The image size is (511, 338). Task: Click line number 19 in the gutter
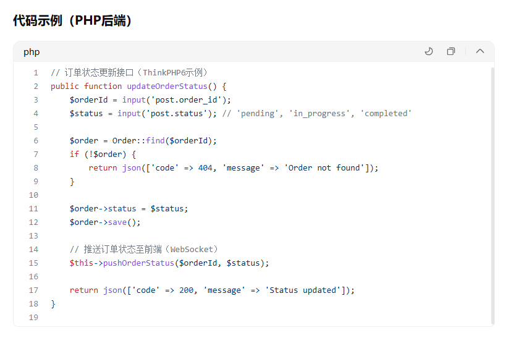coord(33,318)
